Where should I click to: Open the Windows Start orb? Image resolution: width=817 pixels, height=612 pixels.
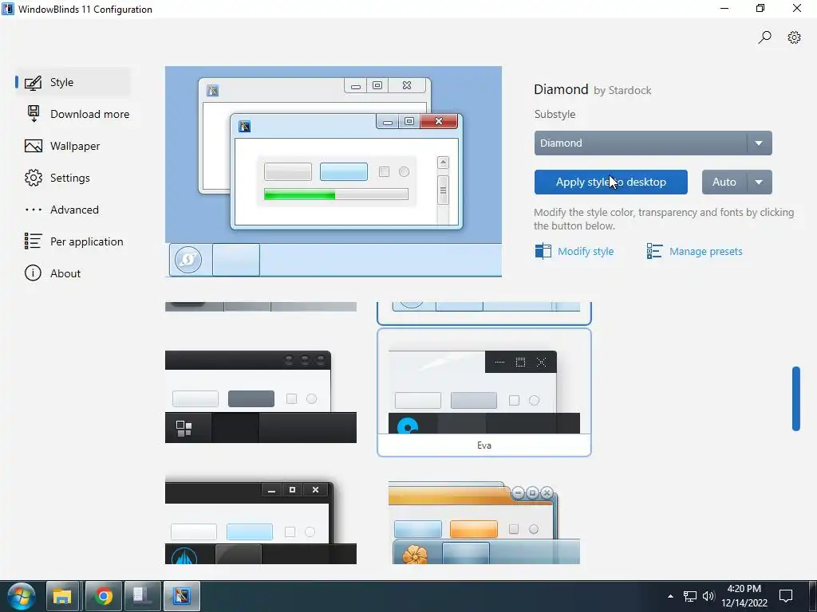pos(22,596)
